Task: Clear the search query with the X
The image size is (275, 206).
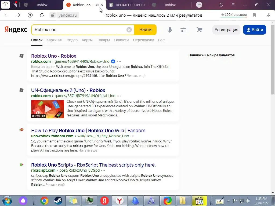Action: [x=129, y=30]
